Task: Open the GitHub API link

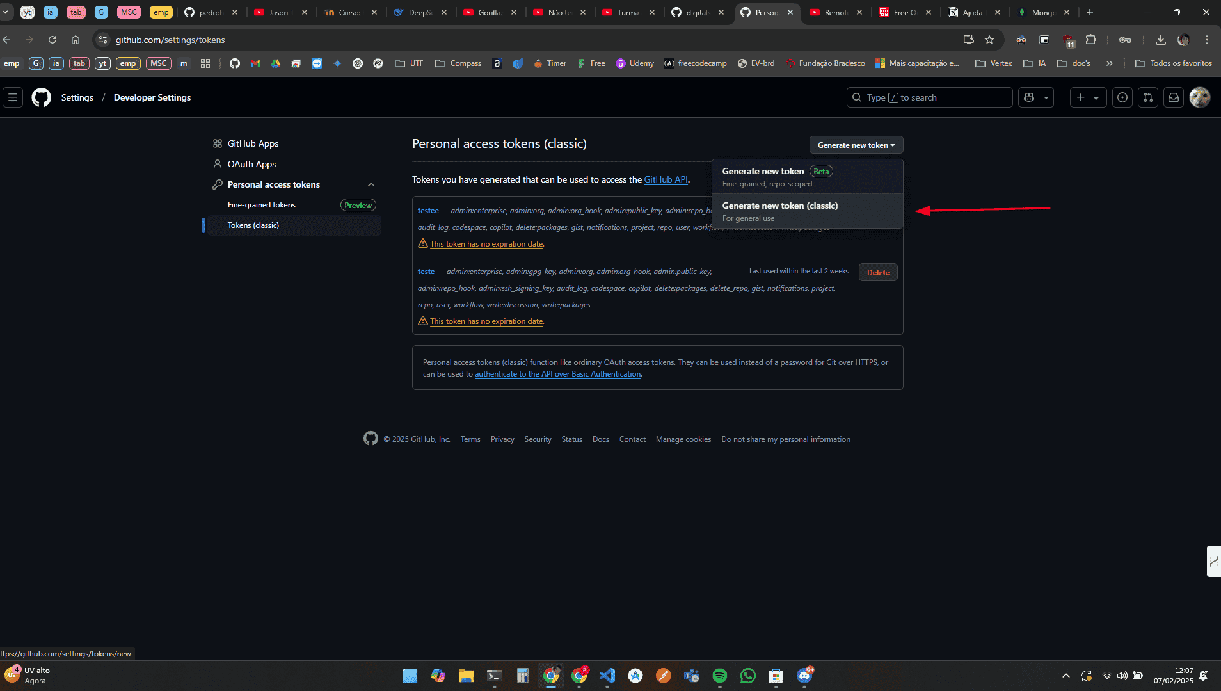Action: click(x=666, y=179)
